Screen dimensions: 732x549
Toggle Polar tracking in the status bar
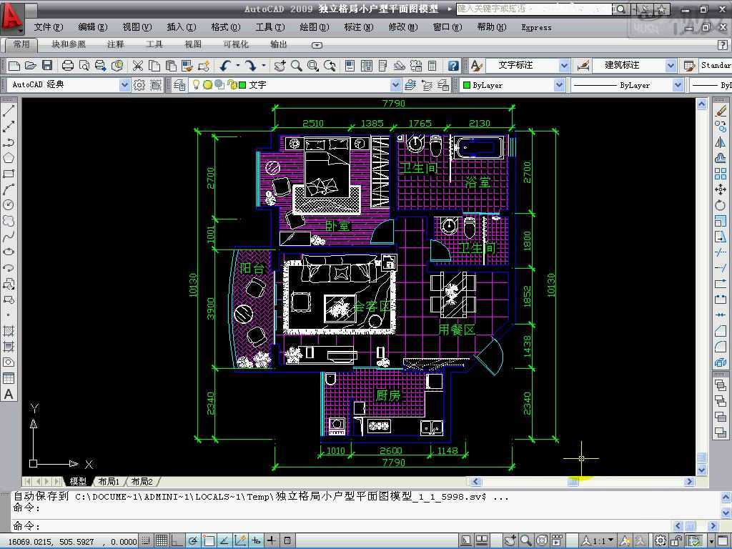[x=193, y=540]
